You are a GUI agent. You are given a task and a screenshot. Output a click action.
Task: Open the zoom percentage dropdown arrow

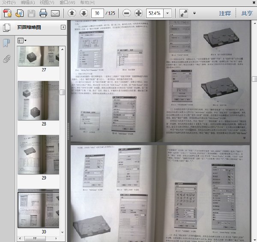[167, 13]
